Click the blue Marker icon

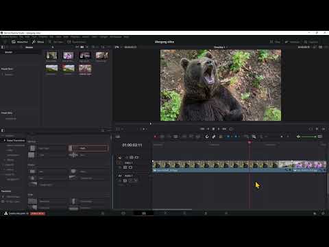[x=236, y=137]
